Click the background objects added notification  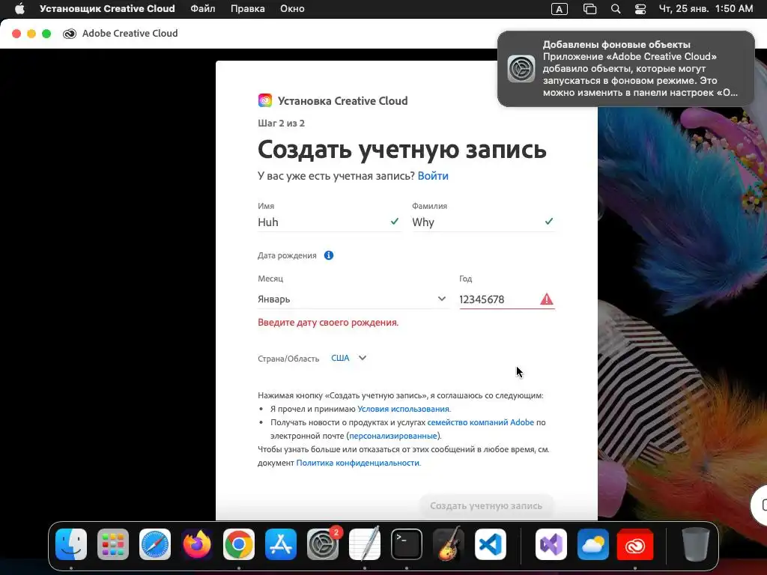626,68
